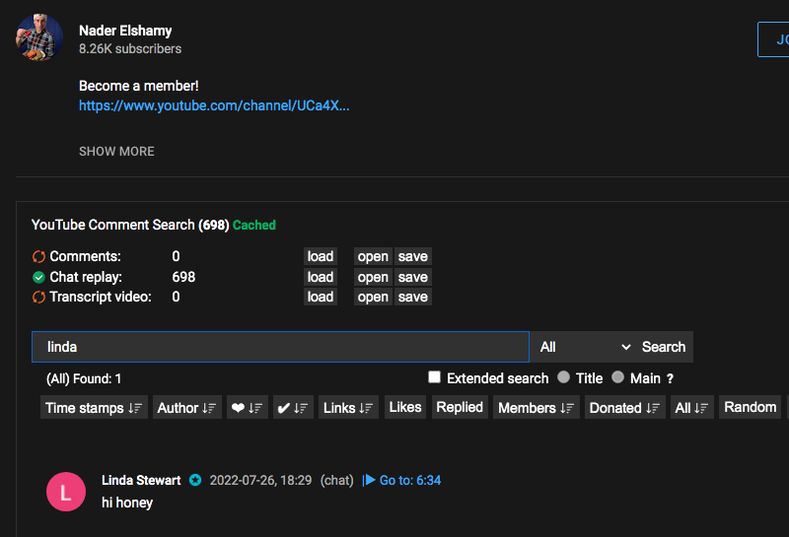This screenshot has width=789, height=537.
Task: Save the Chat replay data
Action: (412, 277)
